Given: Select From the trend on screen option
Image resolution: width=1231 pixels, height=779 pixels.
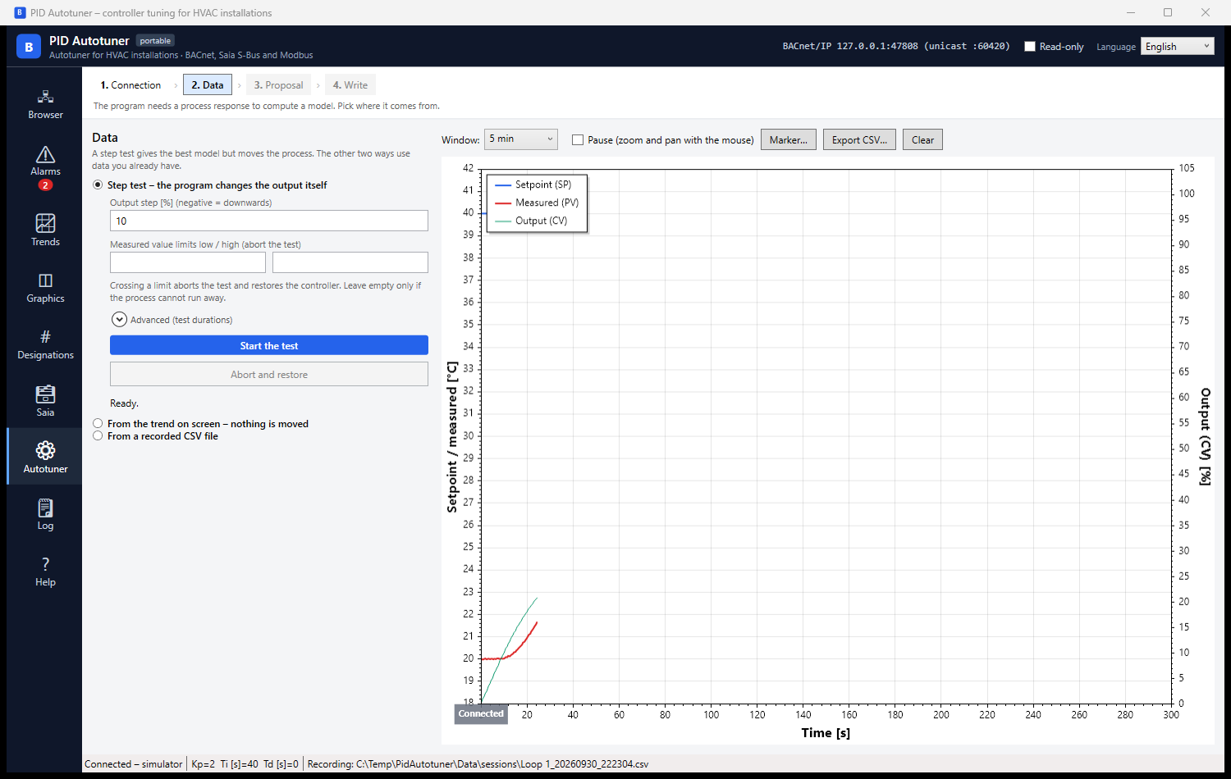Looking at the screenshot, I should click(x=98, y=424).
